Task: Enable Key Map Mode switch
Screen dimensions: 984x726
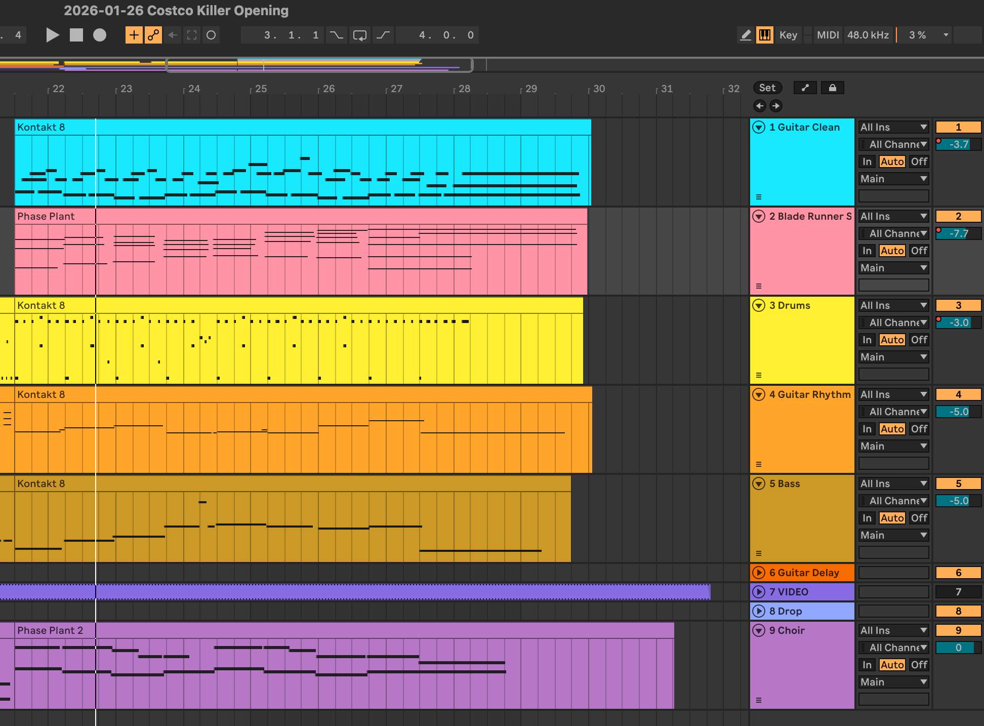Action: click(x=788, y=35)
